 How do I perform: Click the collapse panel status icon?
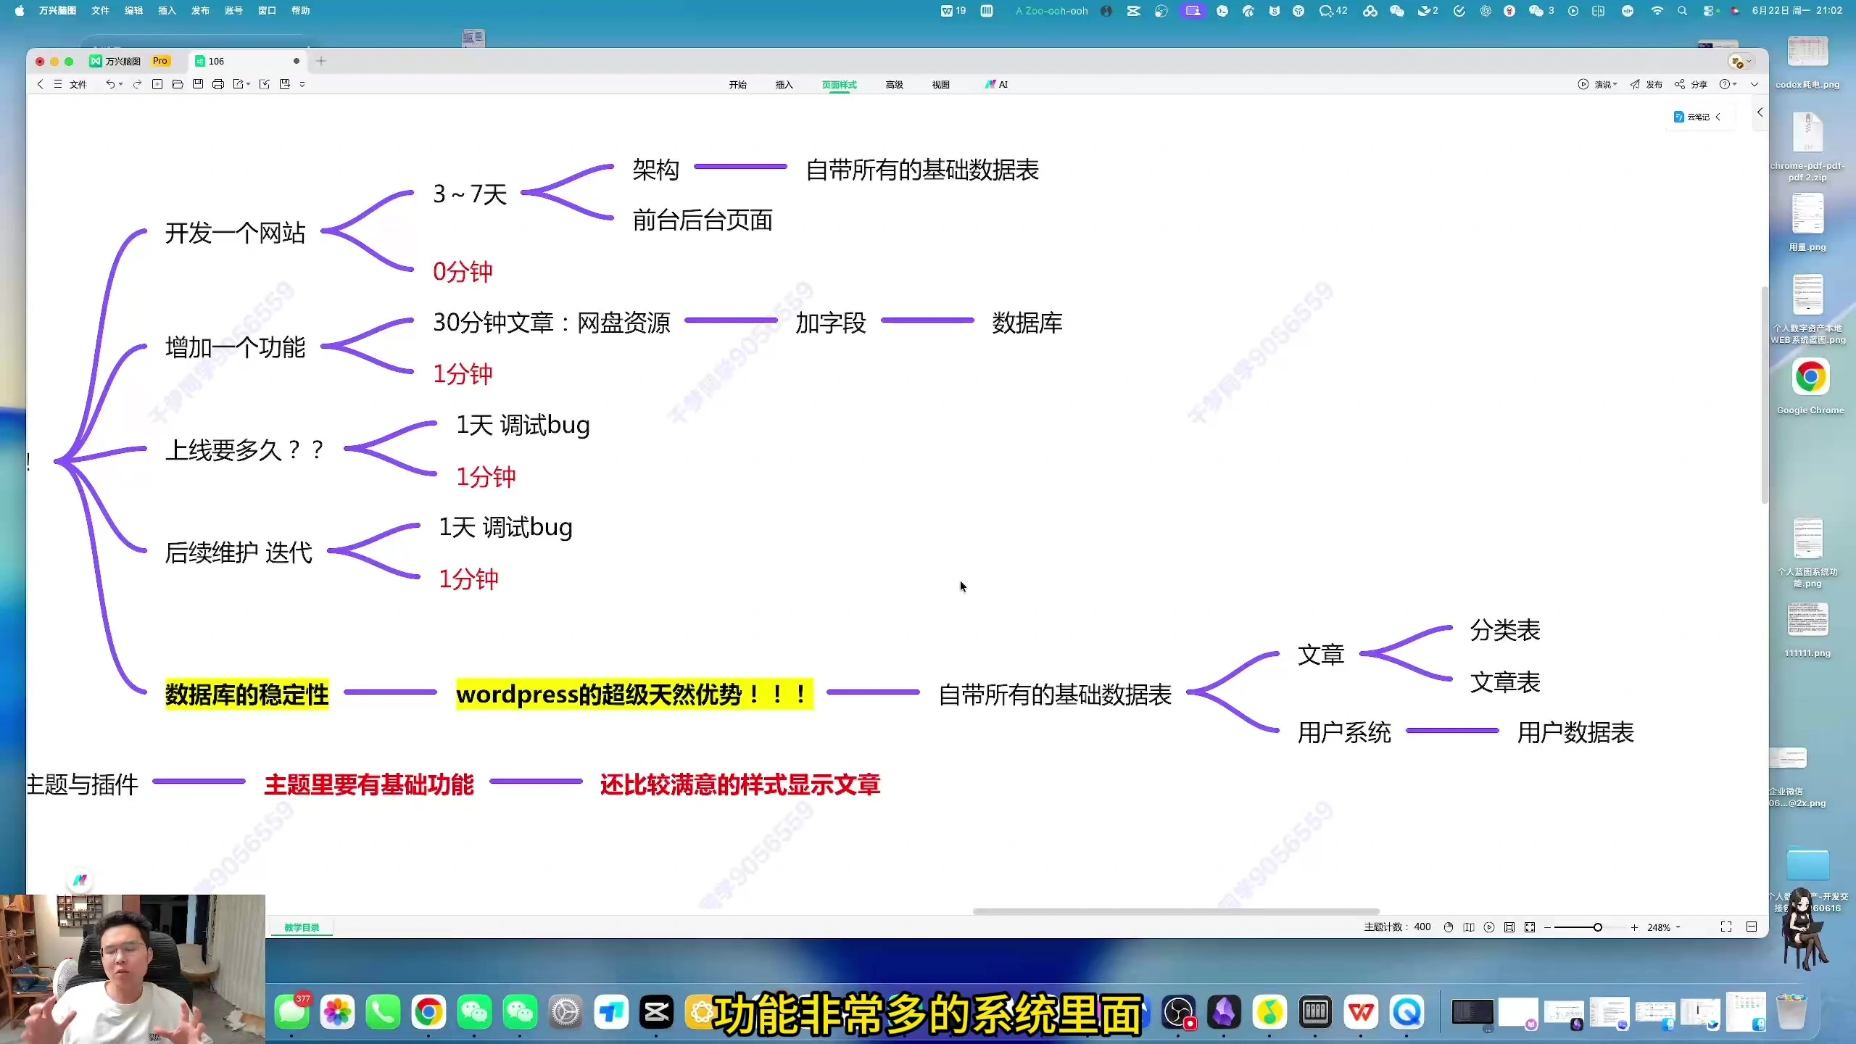click(1752, 927)
